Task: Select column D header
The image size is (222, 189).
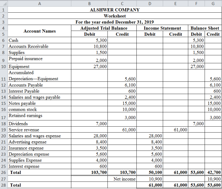Action: click(x=150, y=4)
